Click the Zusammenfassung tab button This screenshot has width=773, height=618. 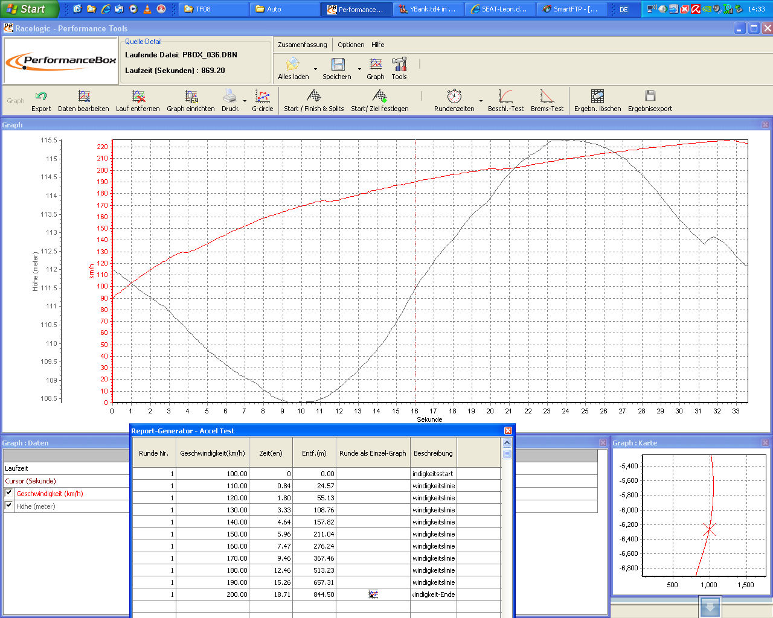302,45
